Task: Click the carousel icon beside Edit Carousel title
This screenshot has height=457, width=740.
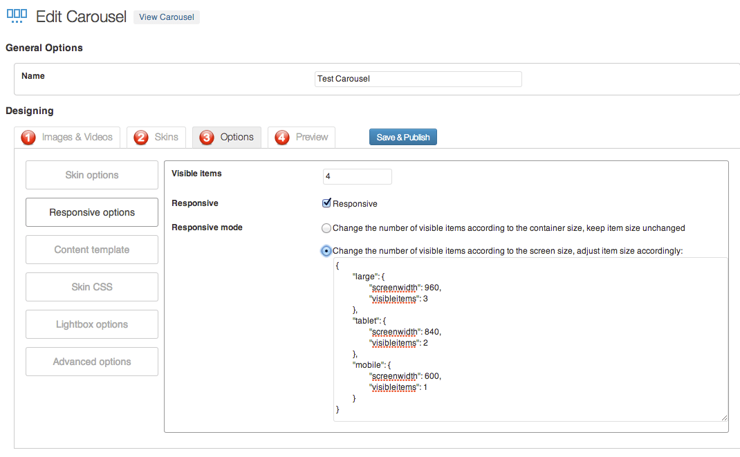Action: [x=16, y=15]
